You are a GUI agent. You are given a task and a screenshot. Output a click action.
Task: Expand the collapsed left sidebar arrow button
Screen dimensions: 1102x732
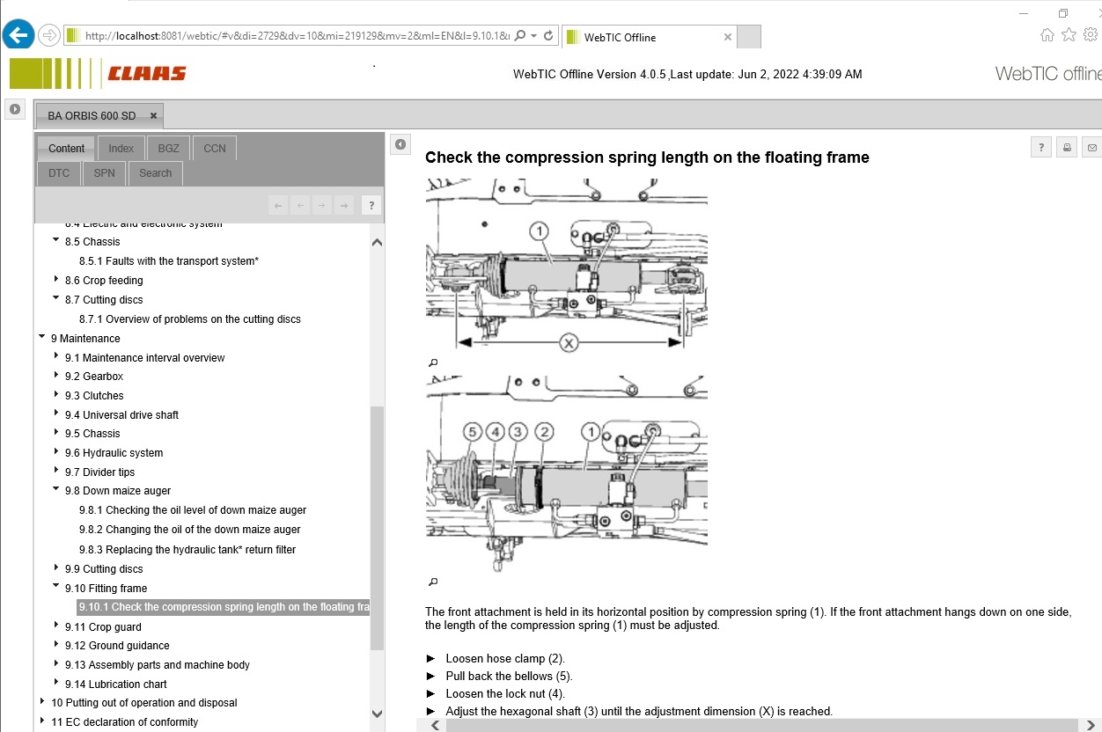[15, 109]
